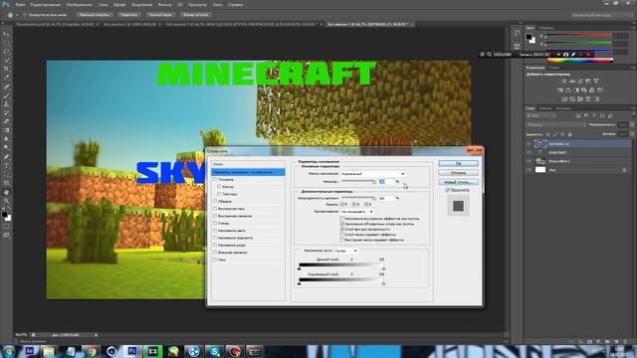Enable the Внешнее свечение checkbox

pos(215,253)
